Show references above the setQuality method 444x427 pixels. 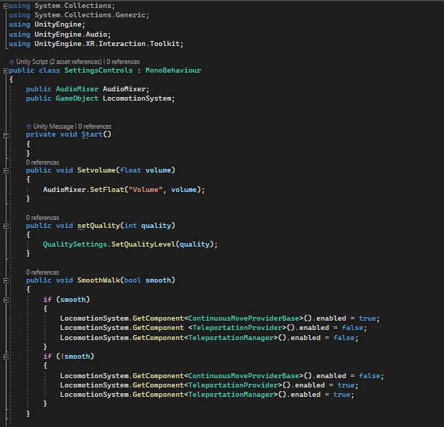[x=42, y=217]
